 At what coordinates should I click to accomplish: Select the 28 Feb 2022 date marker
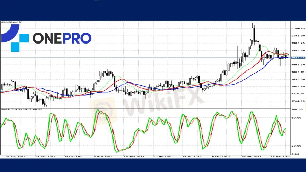tap(252, 156)
